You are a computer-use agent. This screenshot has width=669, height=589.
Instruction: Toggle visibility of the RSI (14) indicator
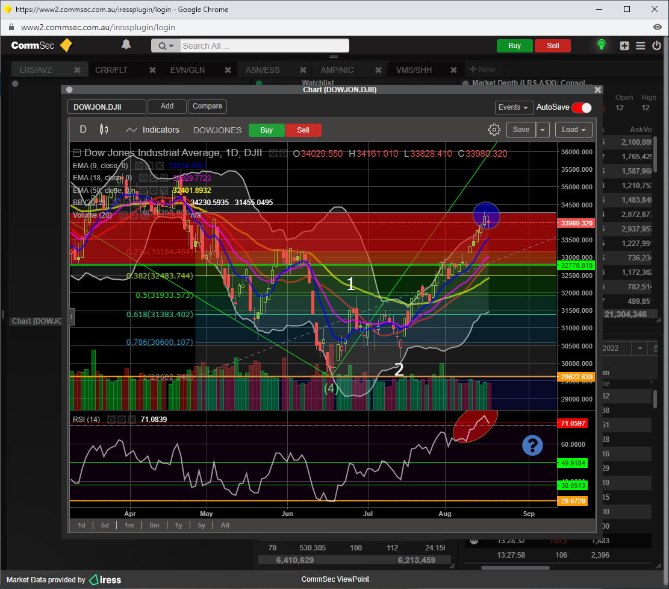(111, 419)
